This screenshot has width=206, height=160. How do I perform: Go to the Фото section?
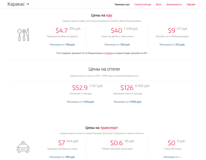[159, 4]
